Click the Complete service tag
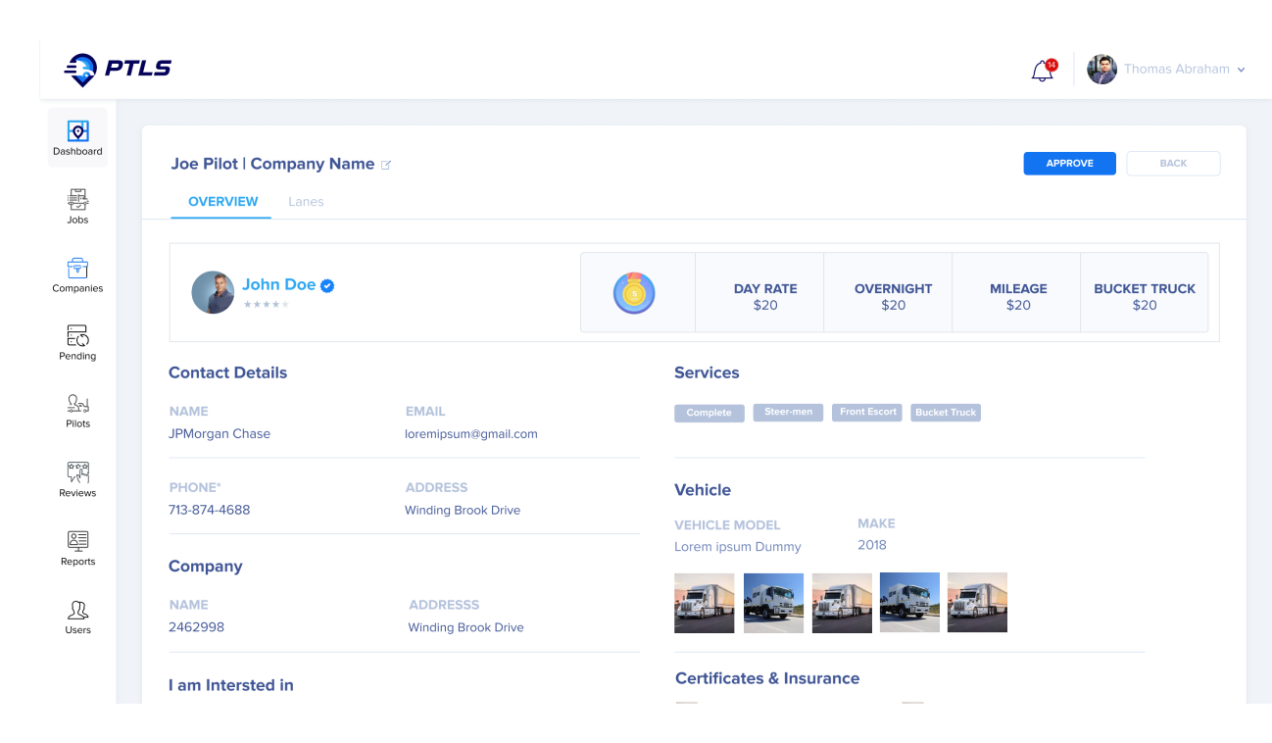 click(x=709, y=413)
